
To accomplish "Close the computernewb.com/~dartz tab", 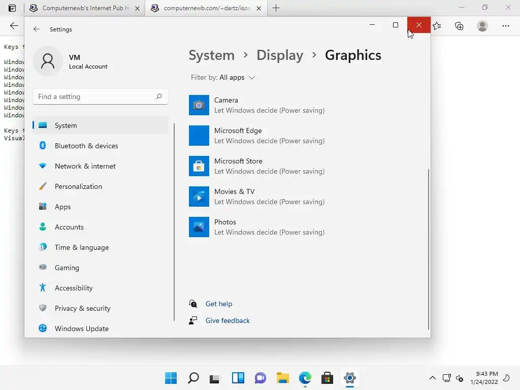I will [x=258, y=8].
